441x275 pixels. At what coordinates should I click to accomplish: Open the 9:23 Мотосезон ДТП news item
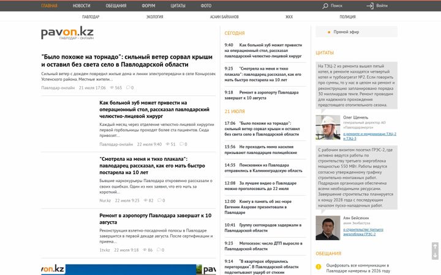coord(263,246)
